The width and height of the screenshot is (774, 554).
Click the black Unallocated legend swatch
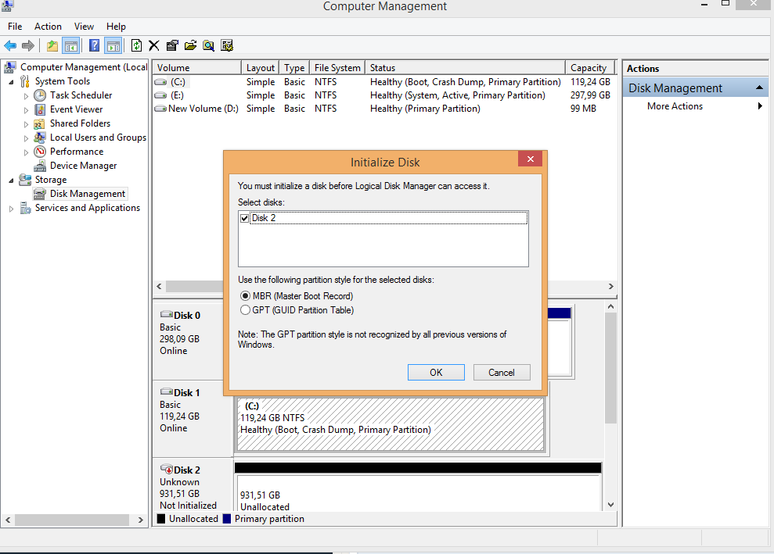click(x=161, y=519)
